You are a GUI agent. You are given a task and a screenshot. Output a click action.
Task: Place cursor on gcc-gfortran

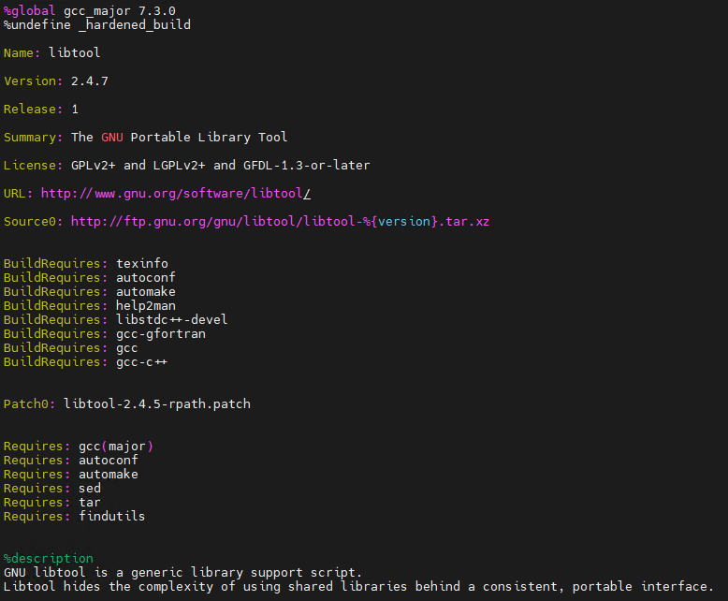(160, 333)
